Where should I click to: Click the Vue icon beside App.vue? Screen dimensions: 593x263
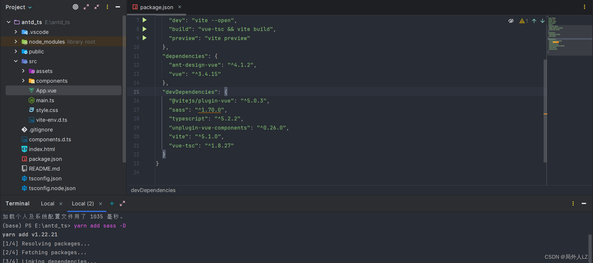32,90
